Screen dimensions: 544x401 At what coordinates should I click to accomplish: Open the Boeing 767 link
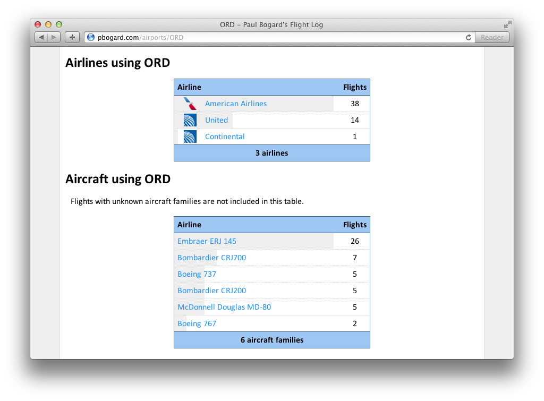197,323
